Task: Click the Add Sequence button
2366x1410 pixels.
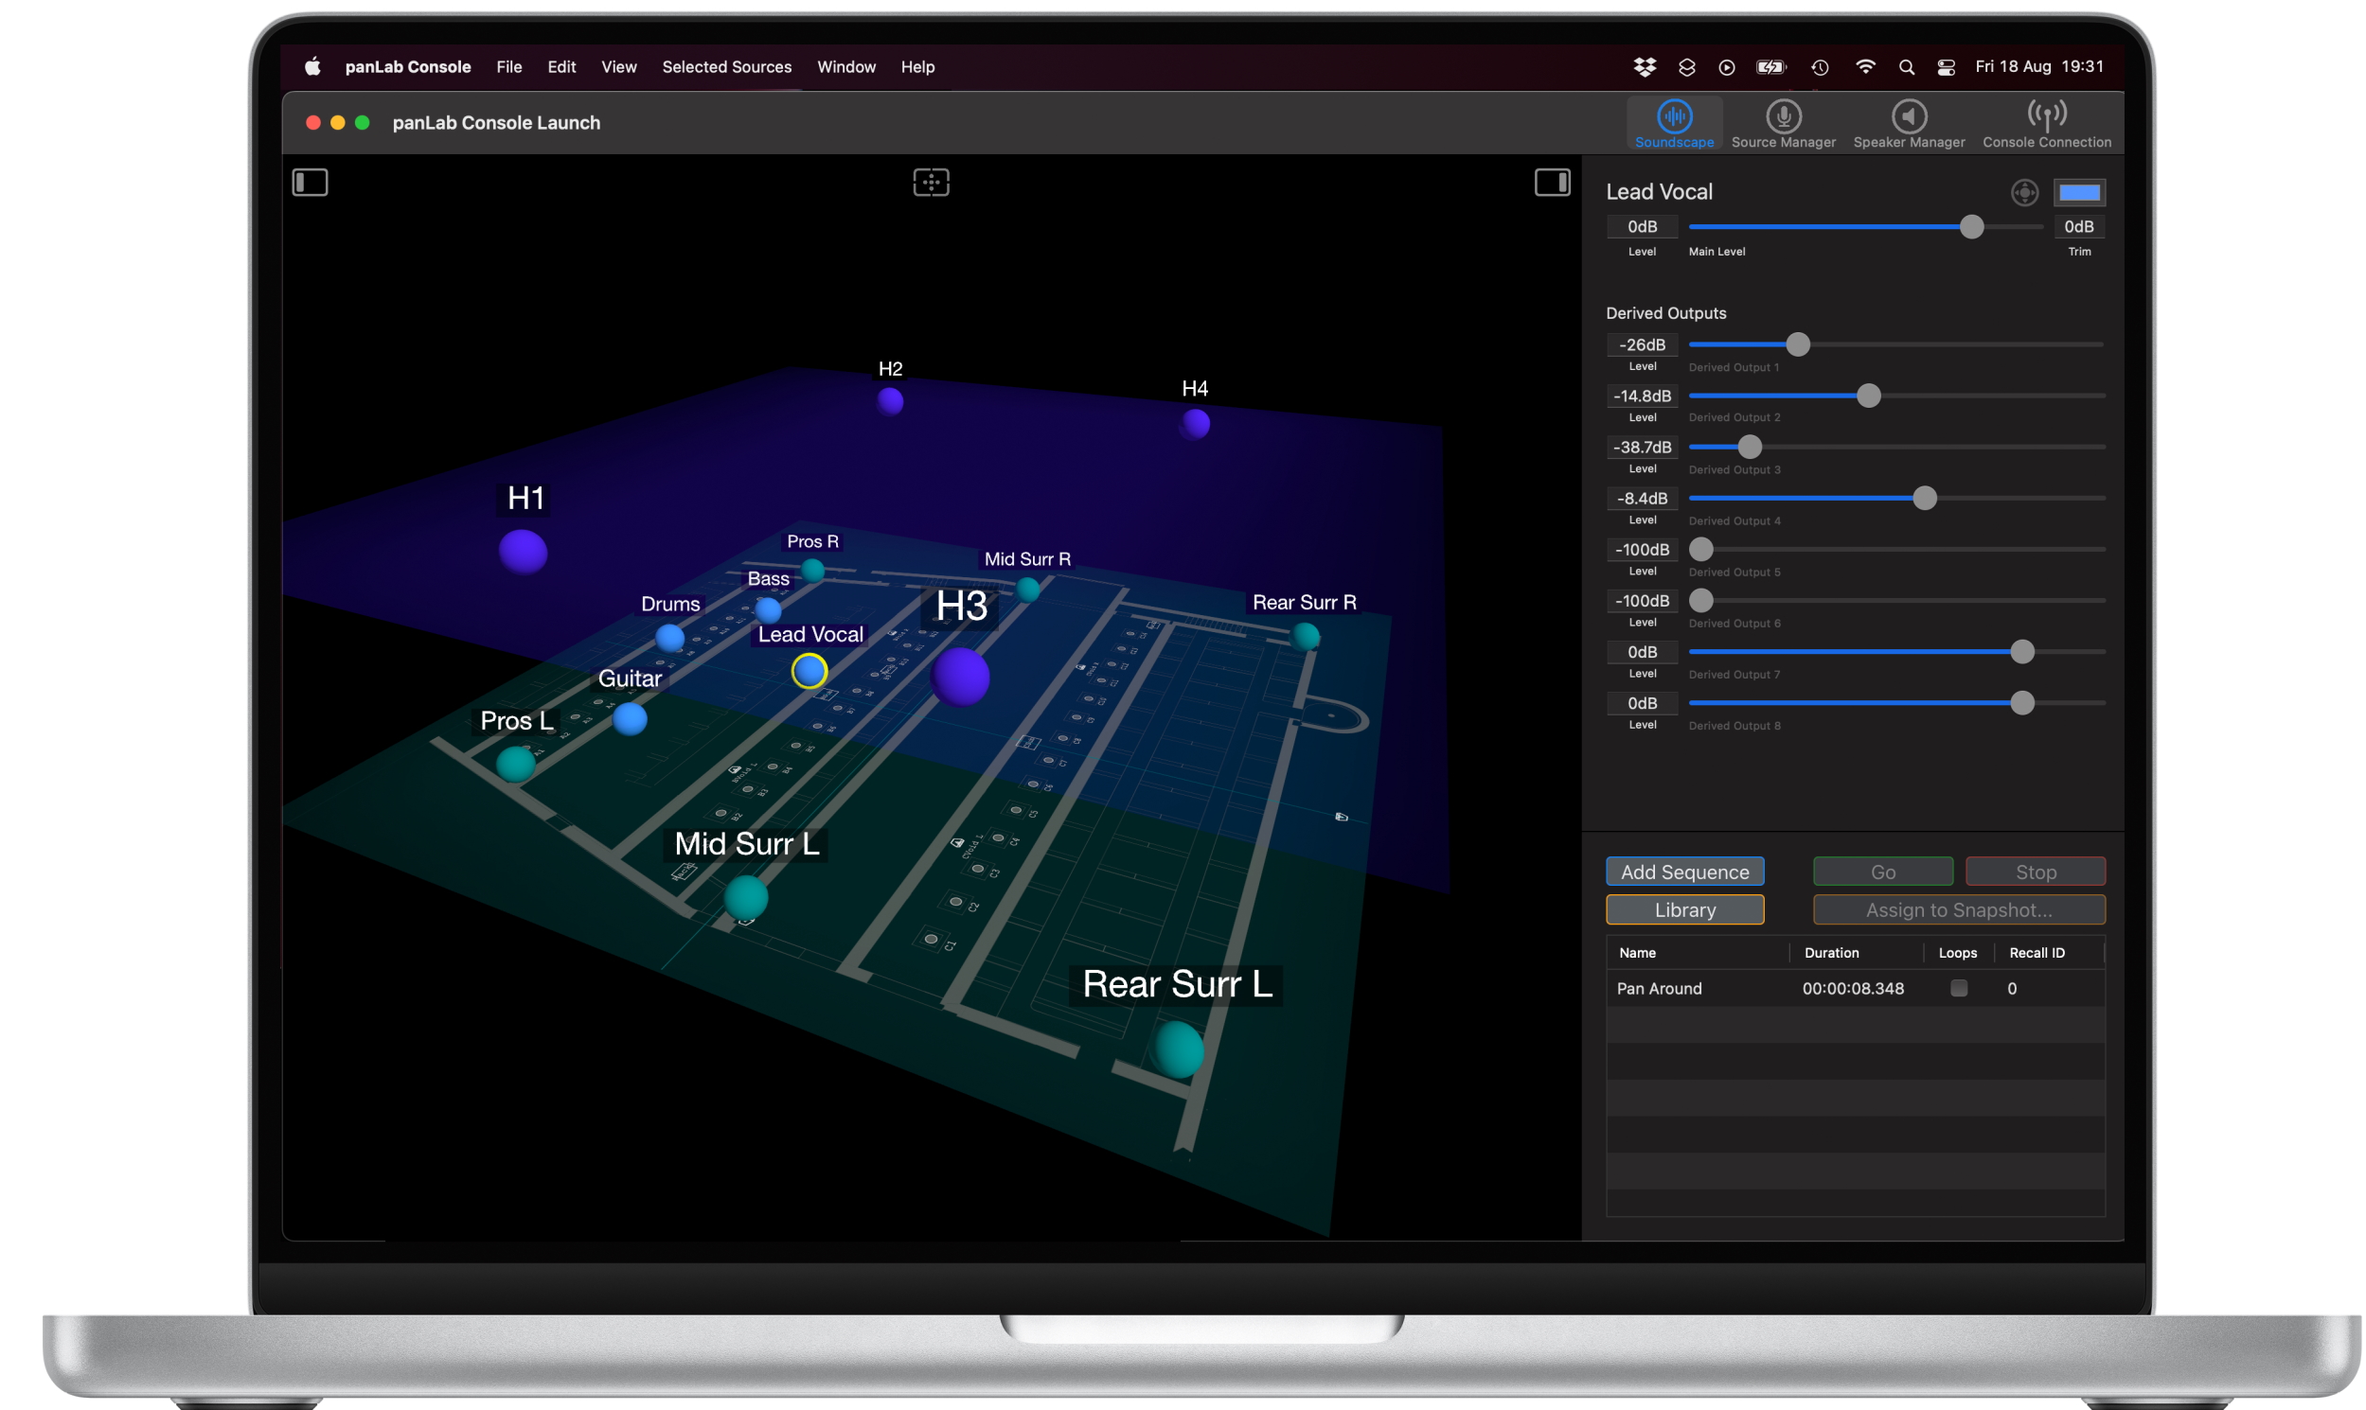Action: [x=1684, y=872]
